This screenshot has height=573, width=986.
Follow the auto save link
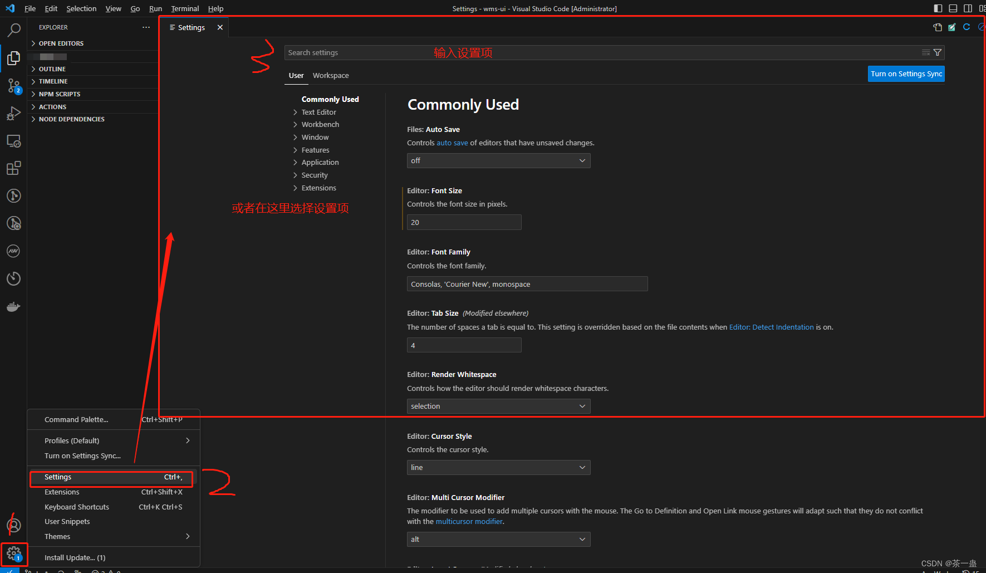[452, 143]
